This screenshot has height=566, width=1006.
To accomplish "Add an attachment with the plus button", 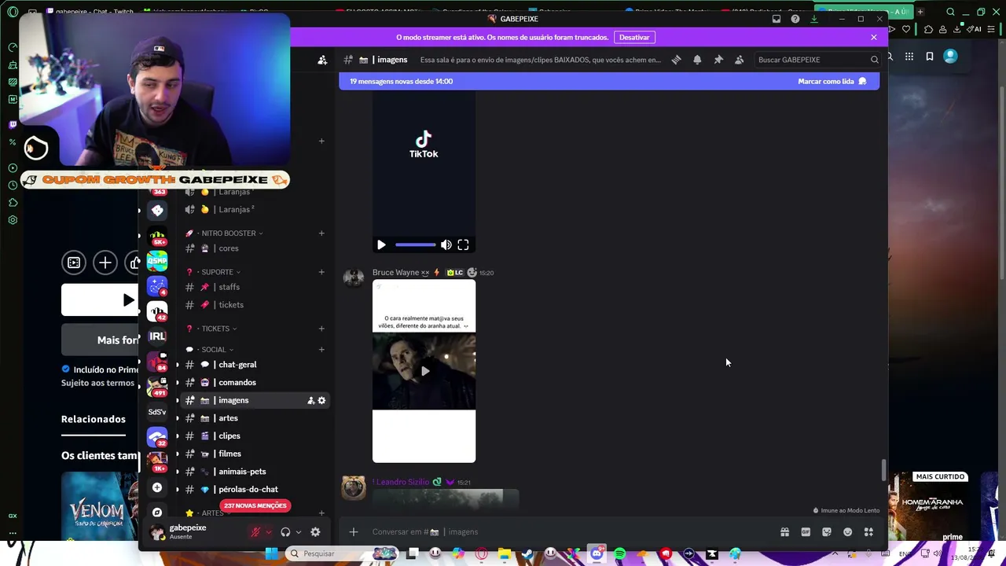I will [x=354, y=532].
